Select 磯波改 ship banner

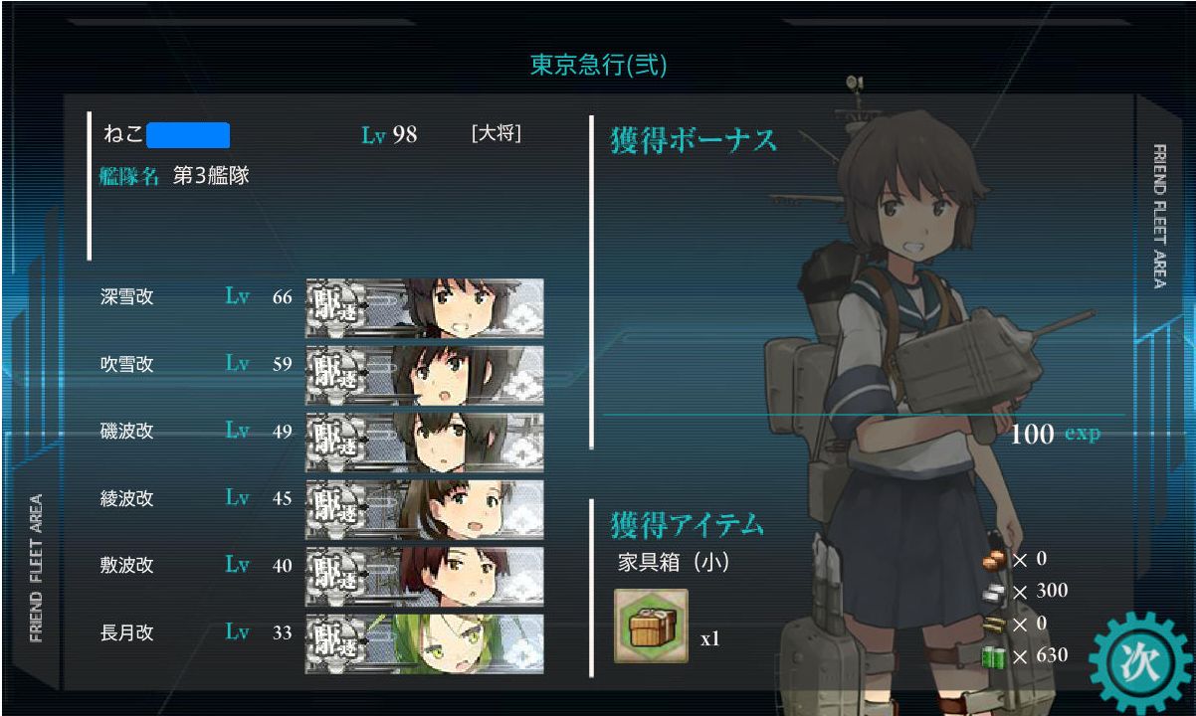click(x=425, y=442)
